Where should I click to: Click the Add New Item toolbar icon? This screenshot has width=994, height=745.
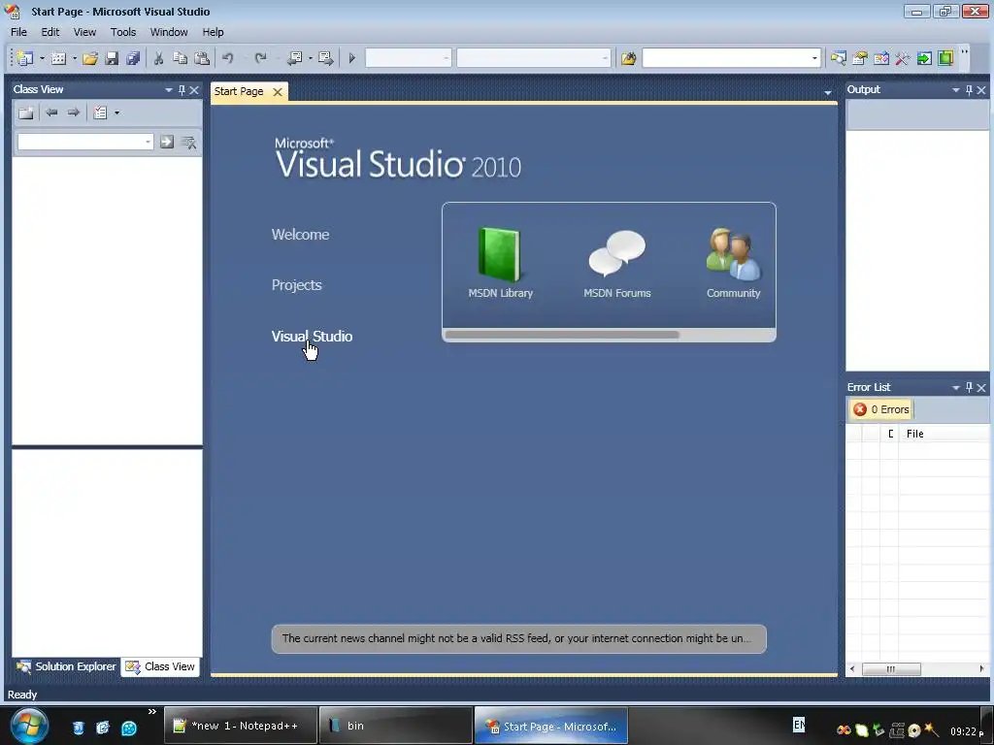(58, 58)
